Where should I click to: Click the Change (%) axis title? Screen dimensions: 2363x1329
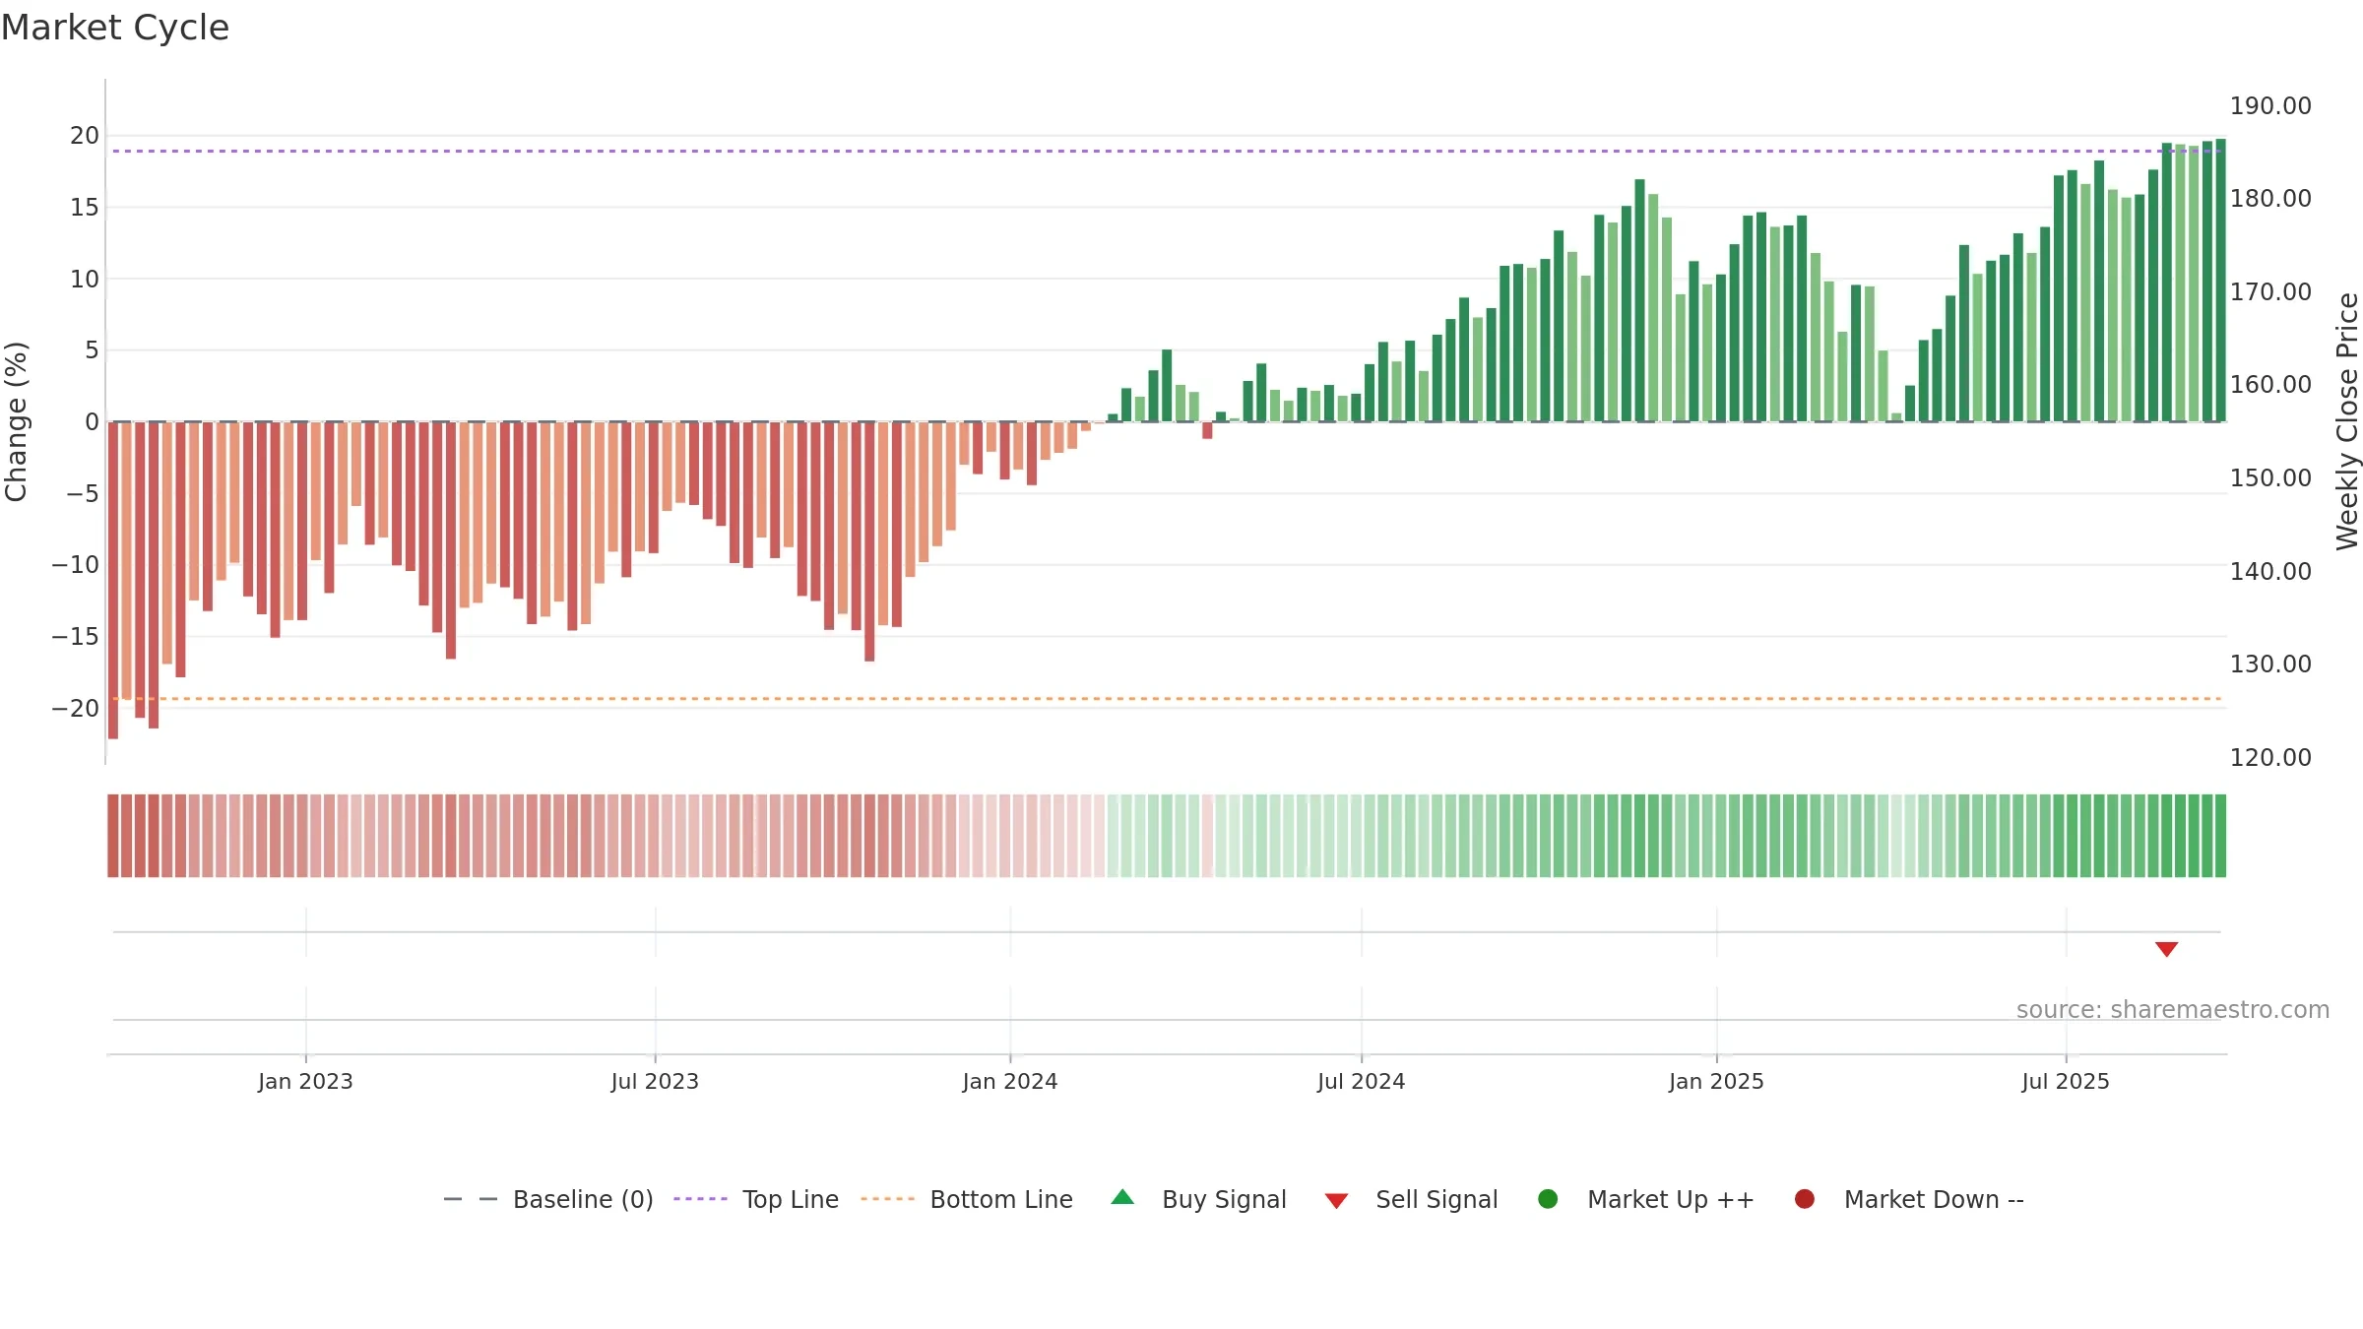coord(16,421)
